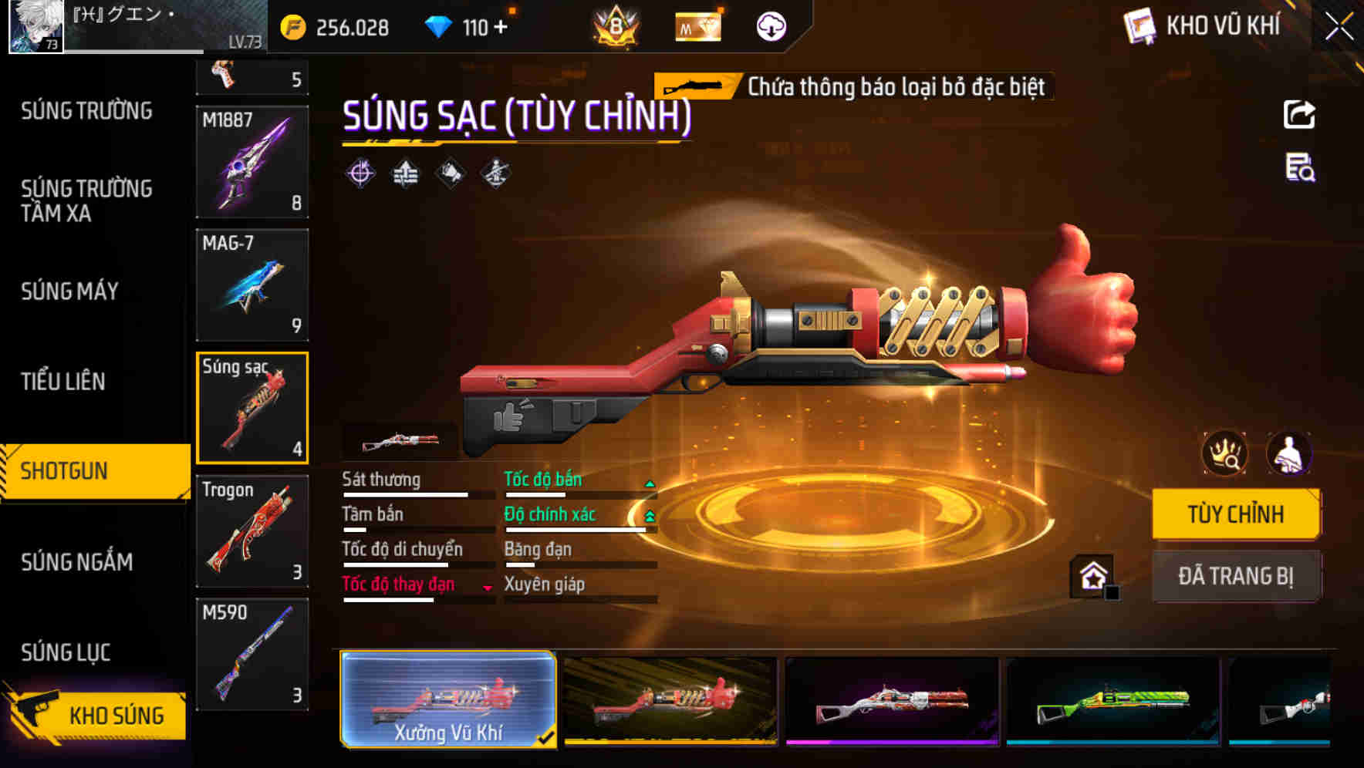Select the green shotgun skin thumbnail

click(1112, 701)
